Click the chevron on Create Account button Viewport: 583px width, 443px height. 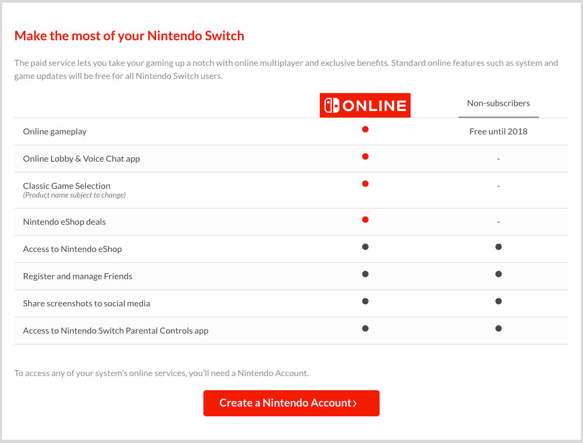point(355,403)
